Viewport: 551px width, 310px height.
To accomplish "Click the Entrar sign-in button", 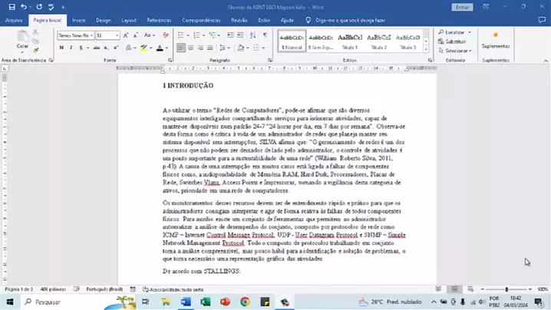I will point(462,7).
